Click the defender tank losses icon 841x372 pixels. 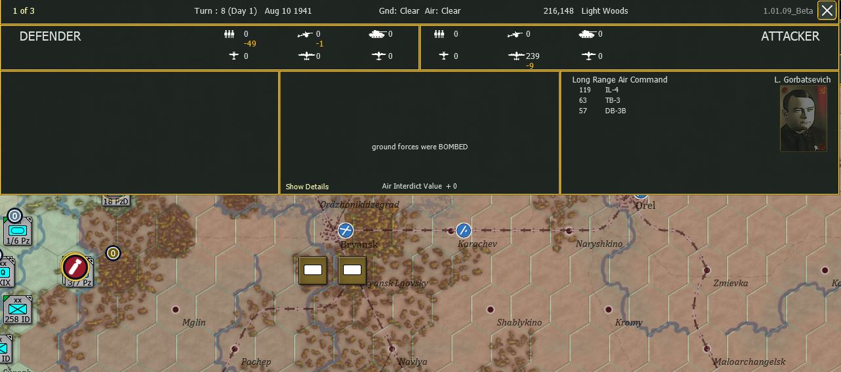pyautogui.click(x=378, y=34)
